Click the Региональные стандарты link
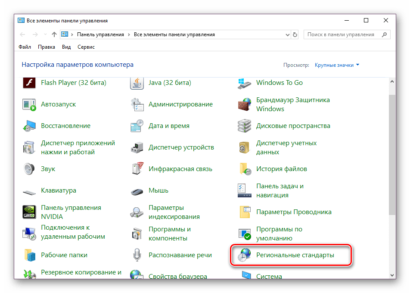Image resolution: width=410 pixels, height=293 pixels. 295,255
